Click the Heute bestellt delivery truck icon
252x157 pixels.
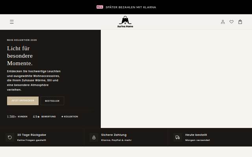178,137
